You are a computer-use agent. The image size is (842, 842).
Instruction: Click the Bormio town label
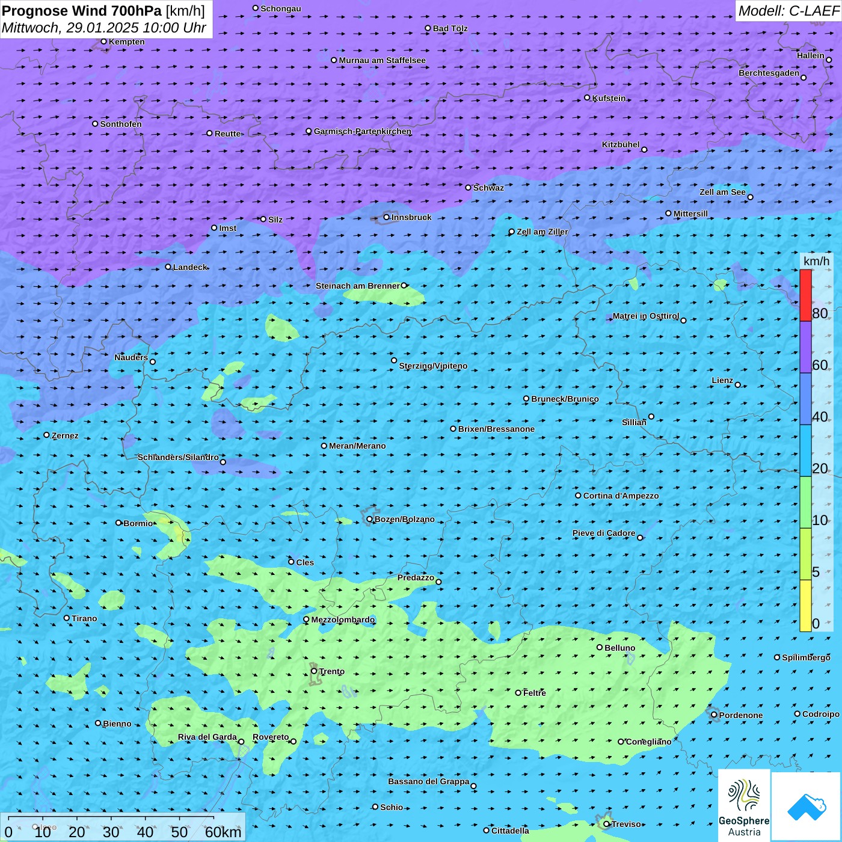click(x=138, y=523)
